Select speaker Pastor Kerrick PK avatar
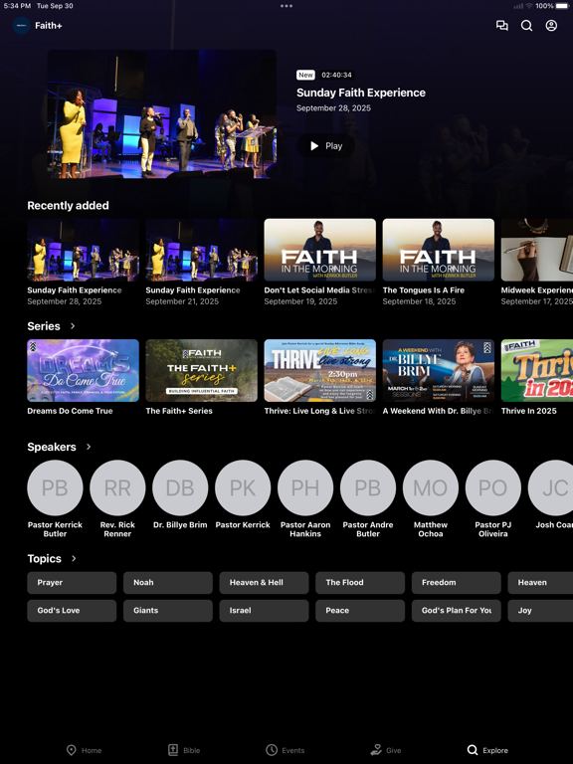The width and height of the screenshot is (573, 764). pyautogui.click(x=243, y=487)
